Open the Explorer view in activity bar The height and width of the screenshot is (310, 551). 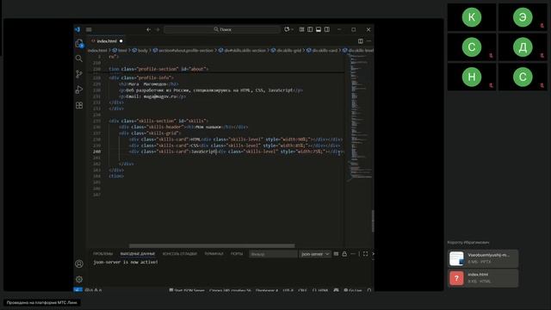pyautogui.click(x=79, y=43)
